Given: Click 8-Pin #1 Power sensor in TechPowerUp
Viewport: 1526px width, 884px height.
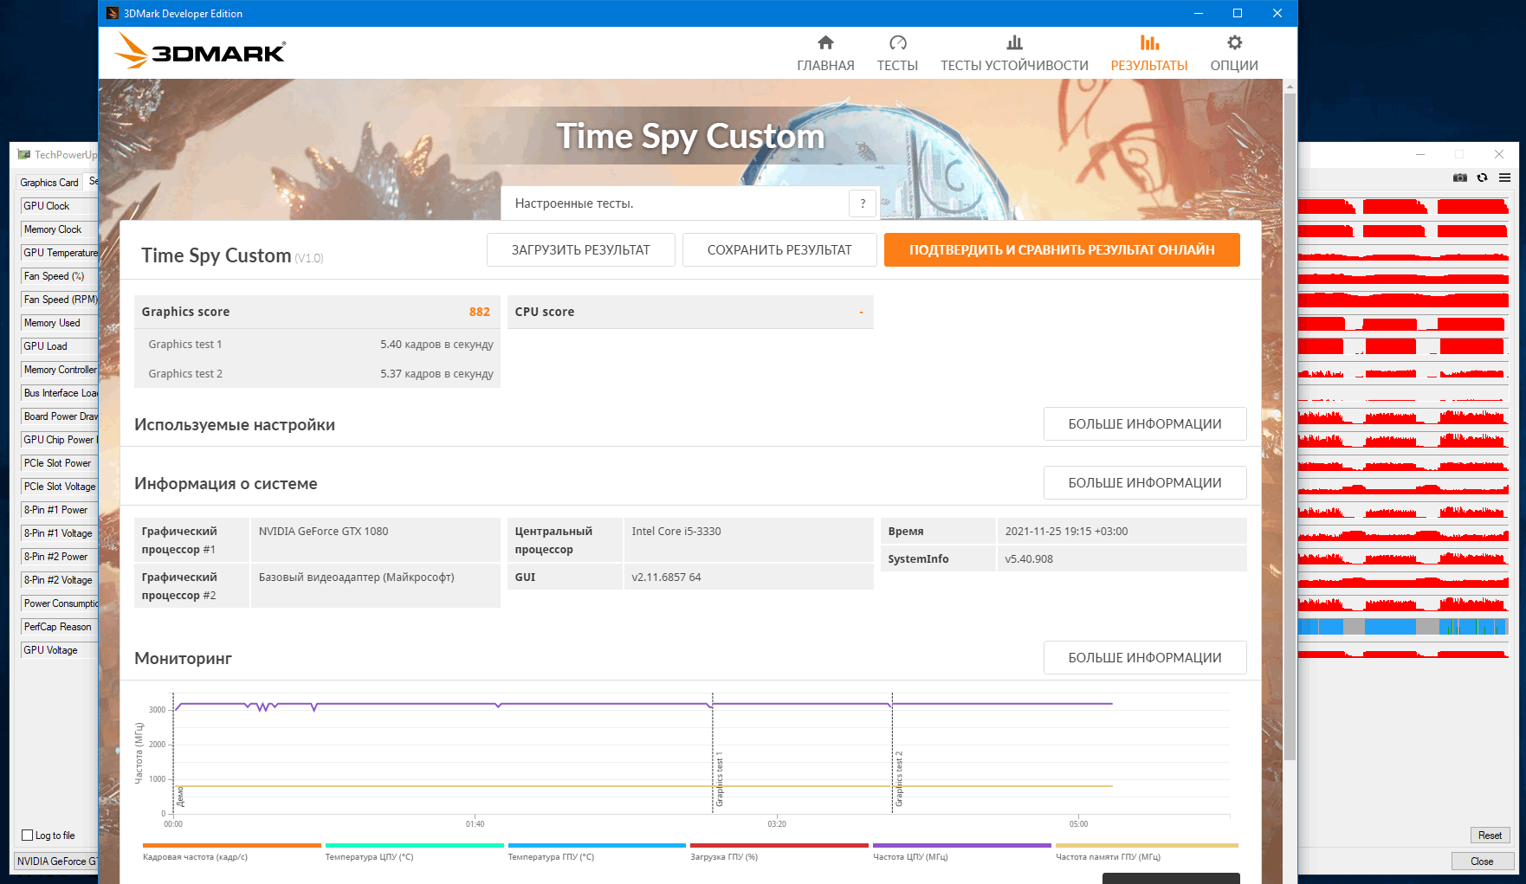Looking at the screenshot, I should pos(59,510).
